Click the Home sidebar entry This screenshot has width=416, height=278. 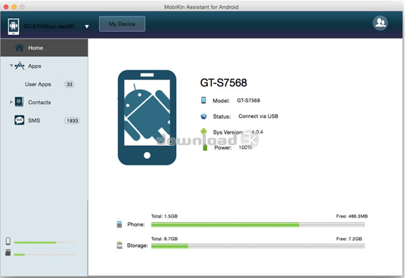tap(44, 48)
